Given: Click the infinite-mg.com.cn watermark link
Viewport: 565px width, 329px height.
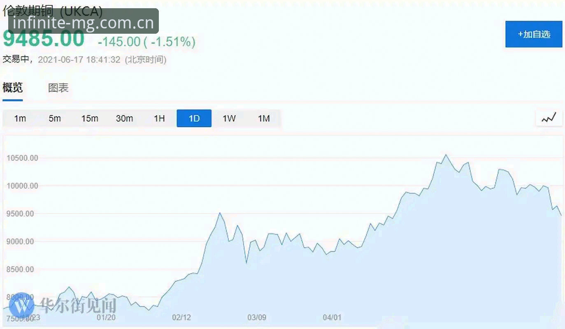Looking at the screenshot, I should (83, 22).
